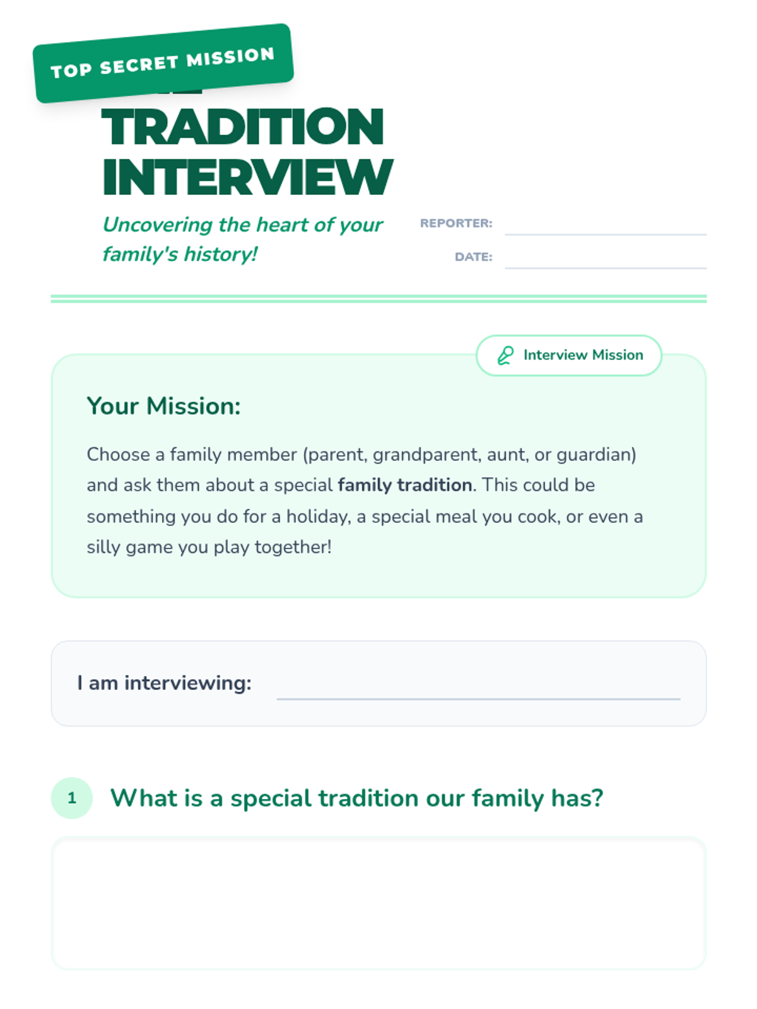Click the subtitle Uncovering the heart of your family's history

pos(243,239)
